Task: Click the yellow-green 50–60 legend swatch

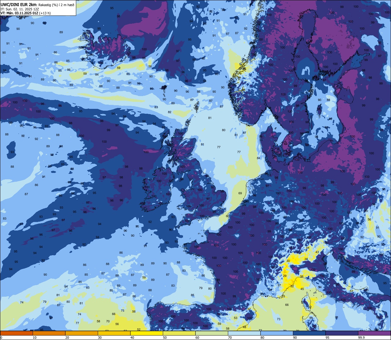Action: point(179,333)
